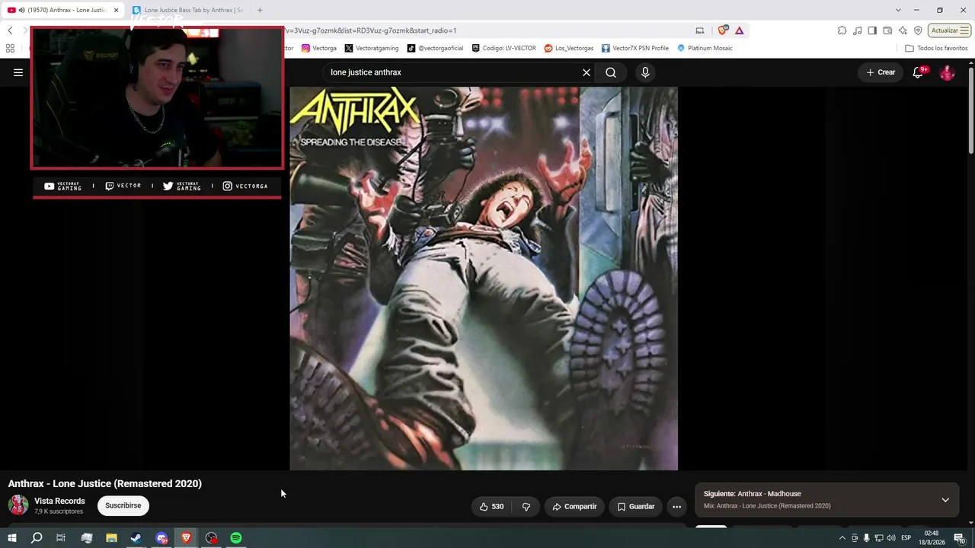Image resolution: width=975 pixels, height=548 pixels.
Task: Open the tab search chevron in title bar
Action: pos(897,10)
